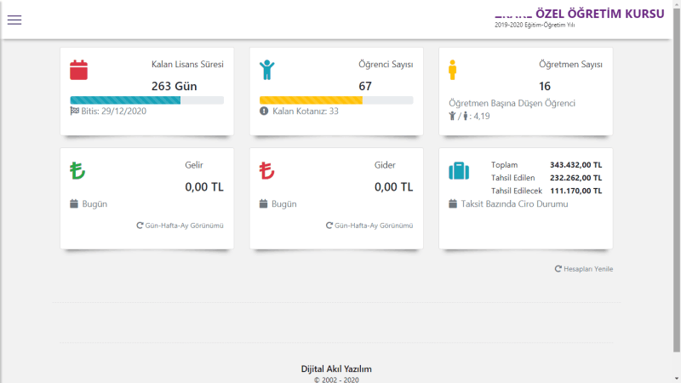Click the vertical page scrollbar
Image resolution: width=681 pixels, height=383 pixels.
pyautogui.click(x=677, y=182)
